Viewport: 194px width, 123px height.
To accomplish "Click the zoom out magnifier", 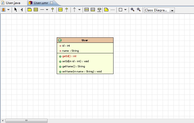I will (x=139, y=10).
